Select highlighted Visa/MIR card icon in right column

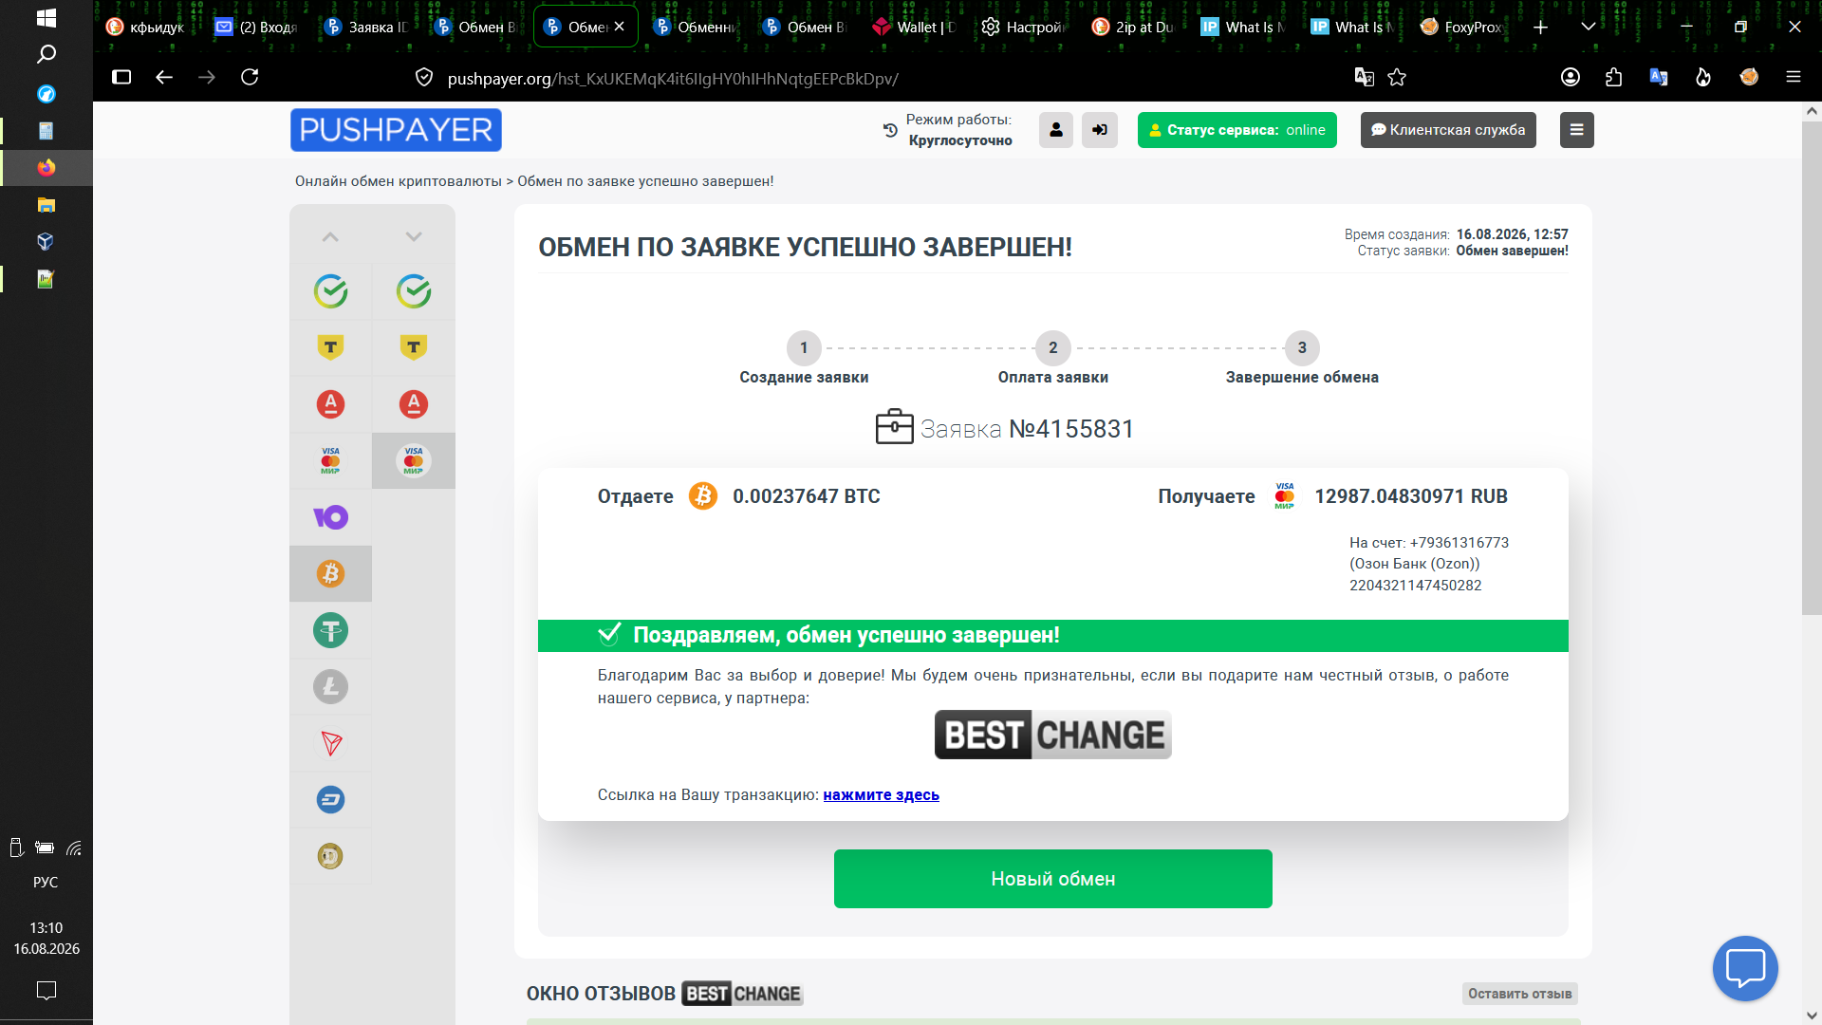tap(414, 460)
